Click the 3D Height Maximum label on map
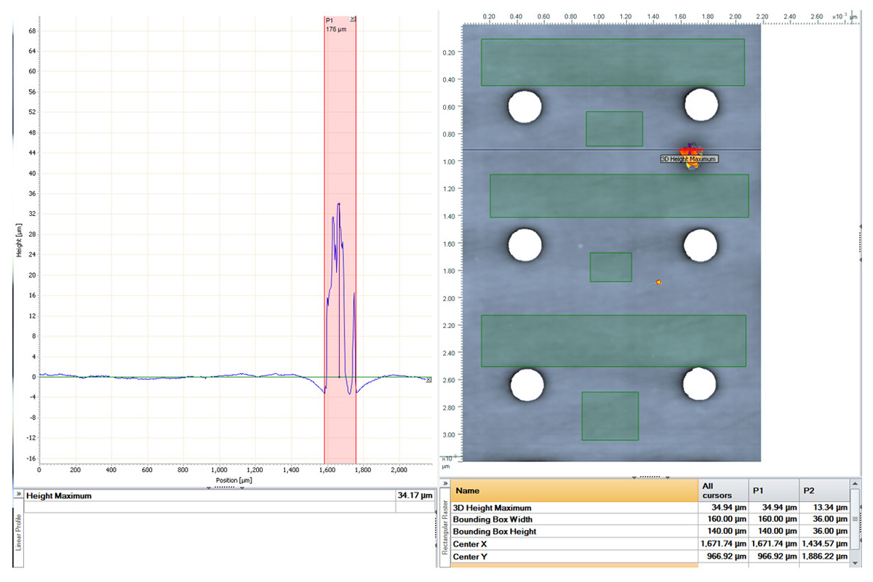Image resolution: width=873 pixels, height=582 pixels. point(689,159)
